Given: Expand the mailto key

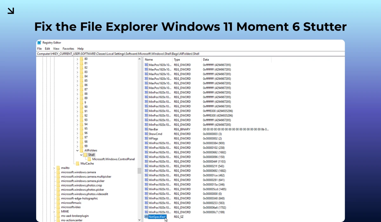Looking at the screenshot, I should [54, 168].
